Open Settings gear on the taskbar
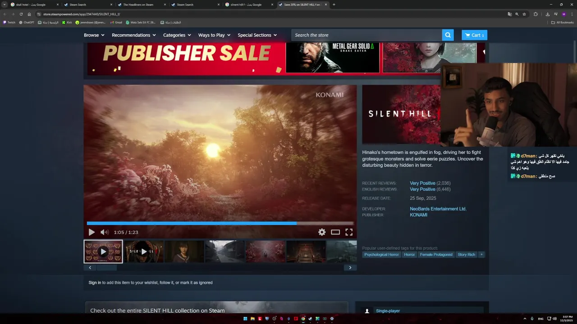 tap(332, 319)
